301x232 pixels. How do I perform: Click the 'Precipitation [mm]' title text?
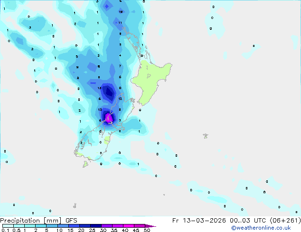pos(31,221)
